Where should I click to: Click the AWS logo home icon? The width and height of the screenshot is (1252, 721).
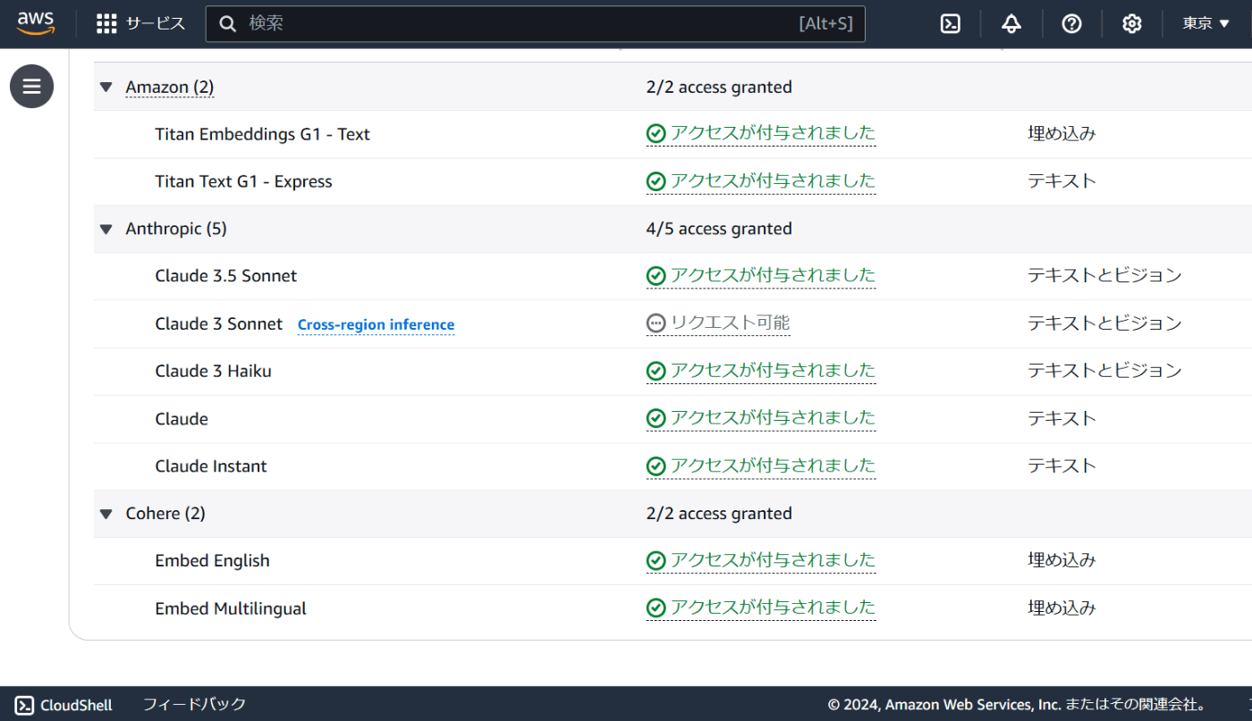[36, 23]
